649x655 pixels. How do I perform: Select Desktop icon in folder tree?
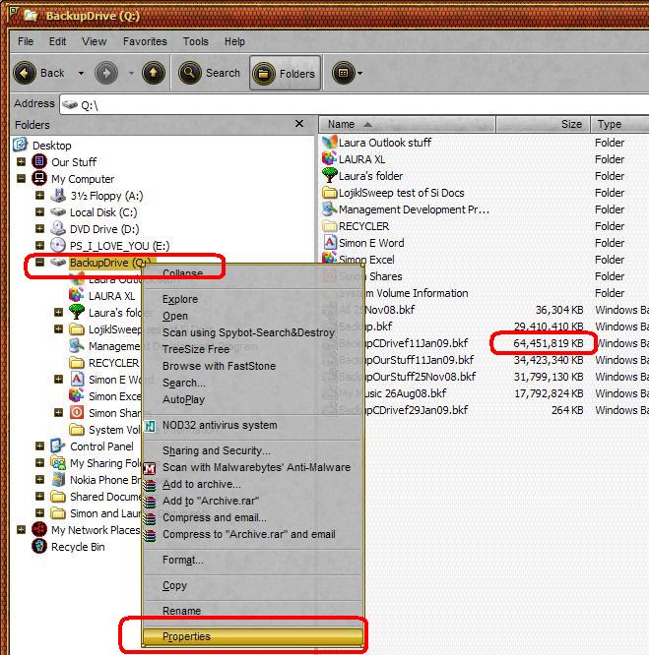[20, 145]
